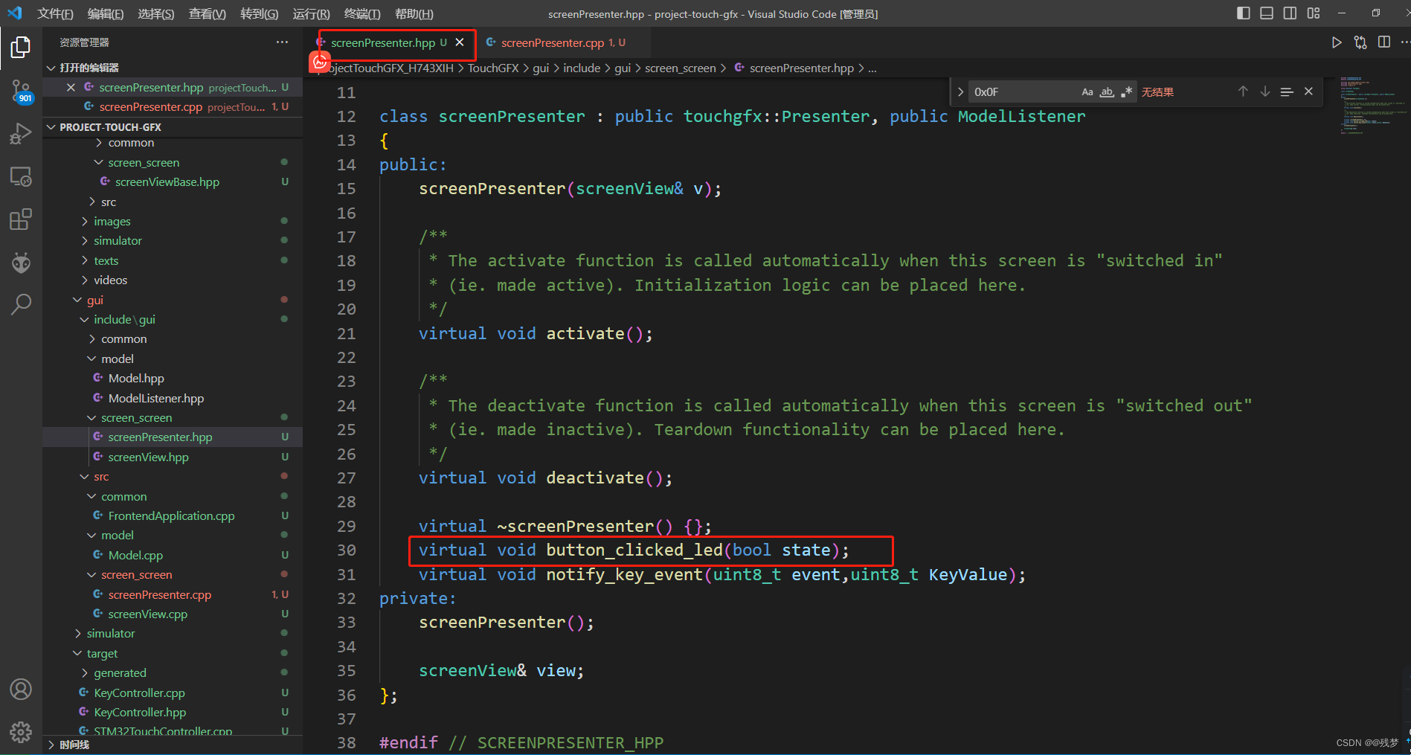Click TouchGFX in breadcrumb path
Viewport: 1411px width, 755px height.
pyautogui.click(x=493, y=68)
